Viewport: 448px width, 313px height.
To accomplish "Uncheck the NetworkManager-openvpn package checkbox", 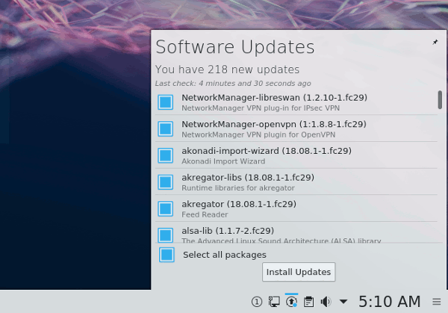I will click(166, 128).
